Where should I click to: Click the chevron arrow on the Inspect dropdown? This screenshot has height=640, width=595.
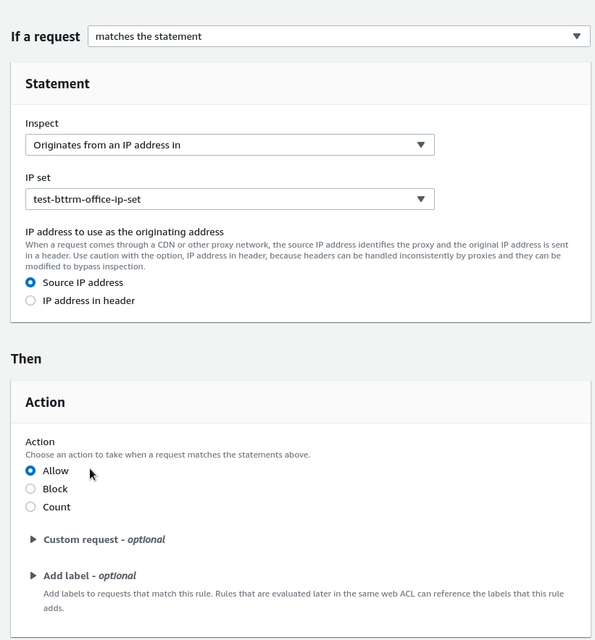[421, 145]
